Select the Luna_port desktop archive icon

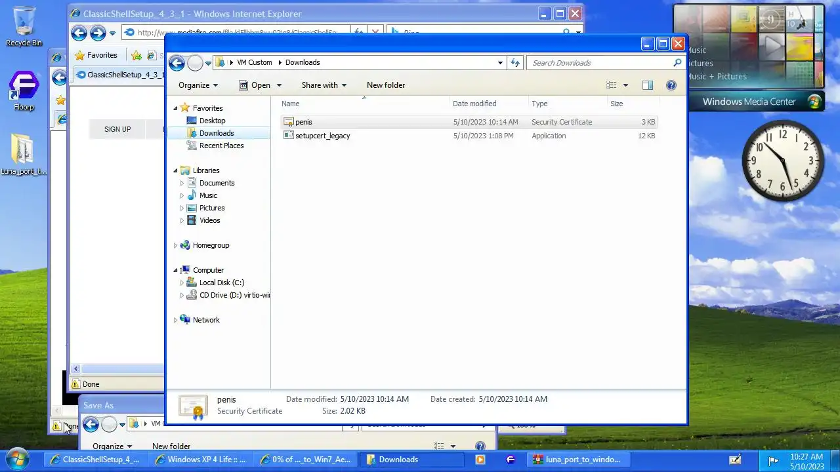(x=24, y=155)
